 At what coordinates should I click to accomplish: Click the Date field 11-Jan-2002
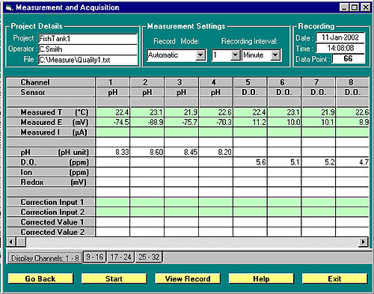coord(340,37)
